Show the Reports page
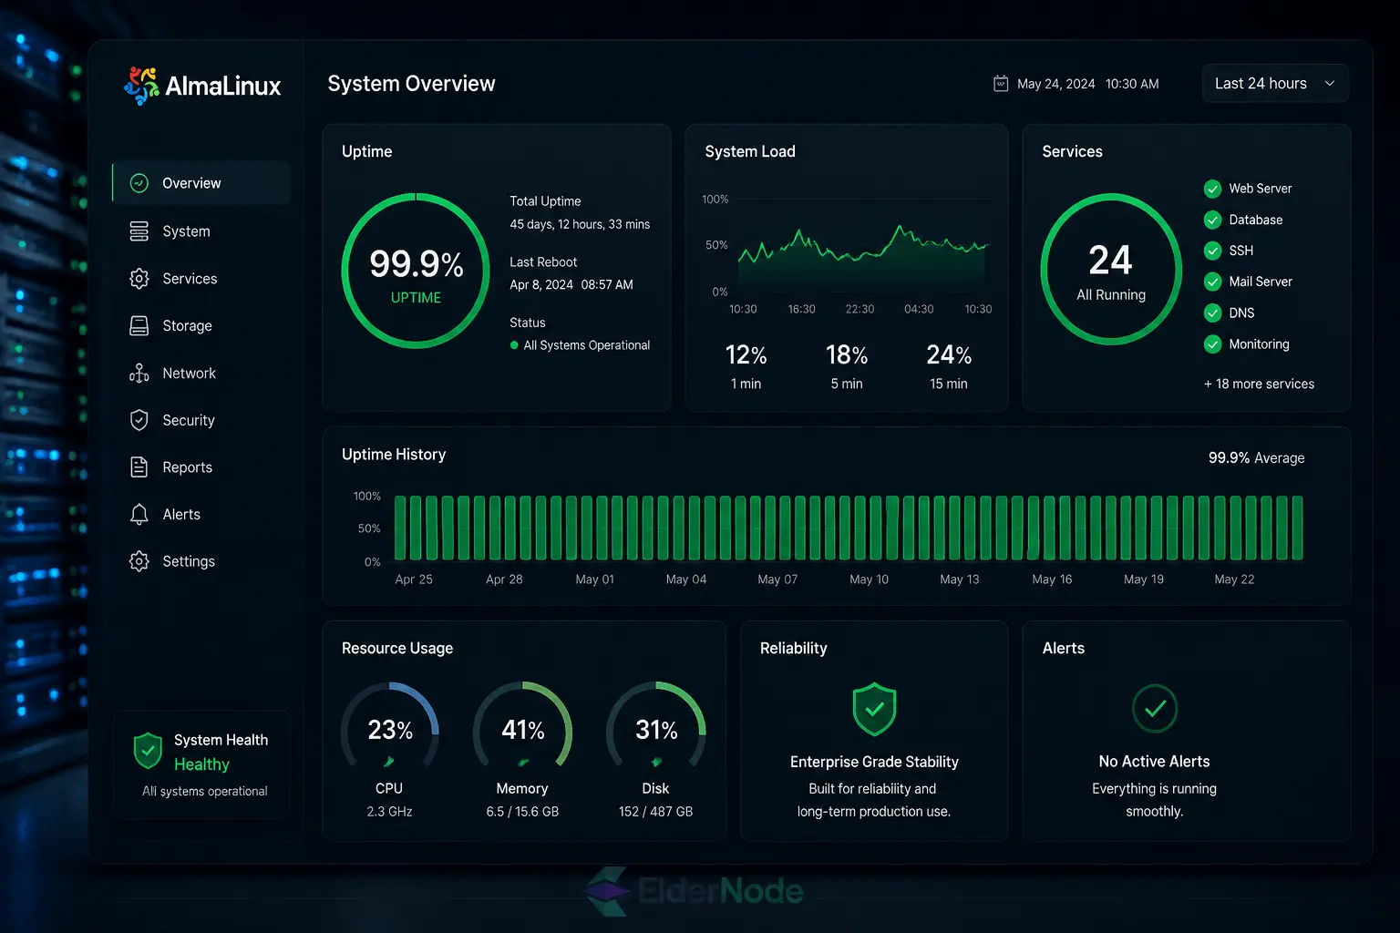This screenshot has width=1400, height=933. (x=201, y=467)
